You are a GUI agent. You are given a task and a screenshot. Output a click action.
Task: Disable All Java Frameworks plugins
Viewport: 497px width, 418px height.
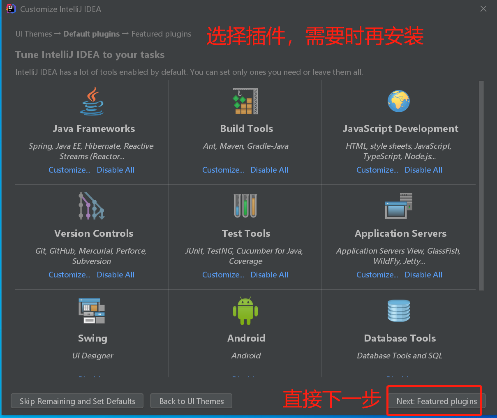pos(116,170)
